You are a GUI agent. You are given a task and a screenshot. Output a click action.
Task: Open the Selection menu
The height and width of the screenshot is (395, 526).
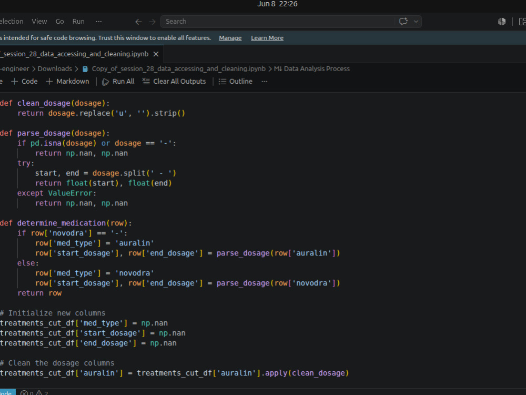pos(12,21)
